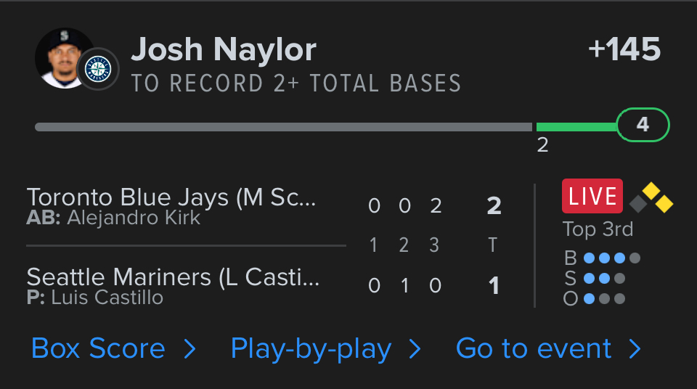Click the strikes count indicator dots

(x=604, y=278)
